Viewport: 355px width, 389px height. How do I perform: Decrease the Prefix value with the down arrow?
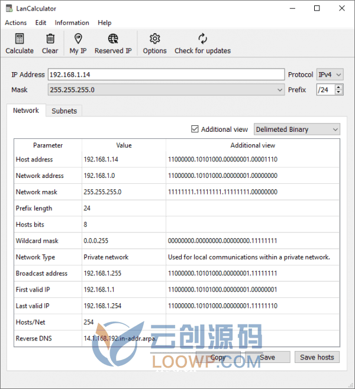(x=338, y=92)
